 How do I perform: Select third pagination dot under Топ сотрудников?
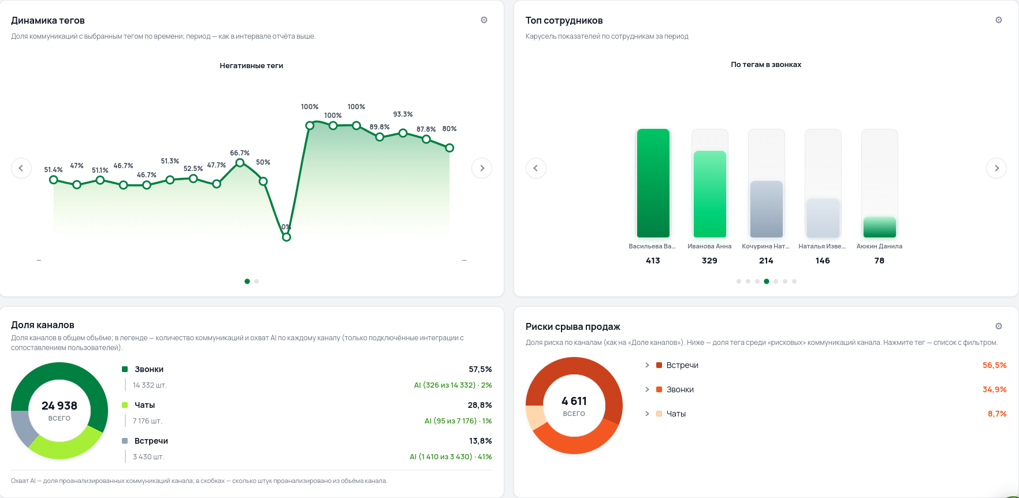click(757, 281)
